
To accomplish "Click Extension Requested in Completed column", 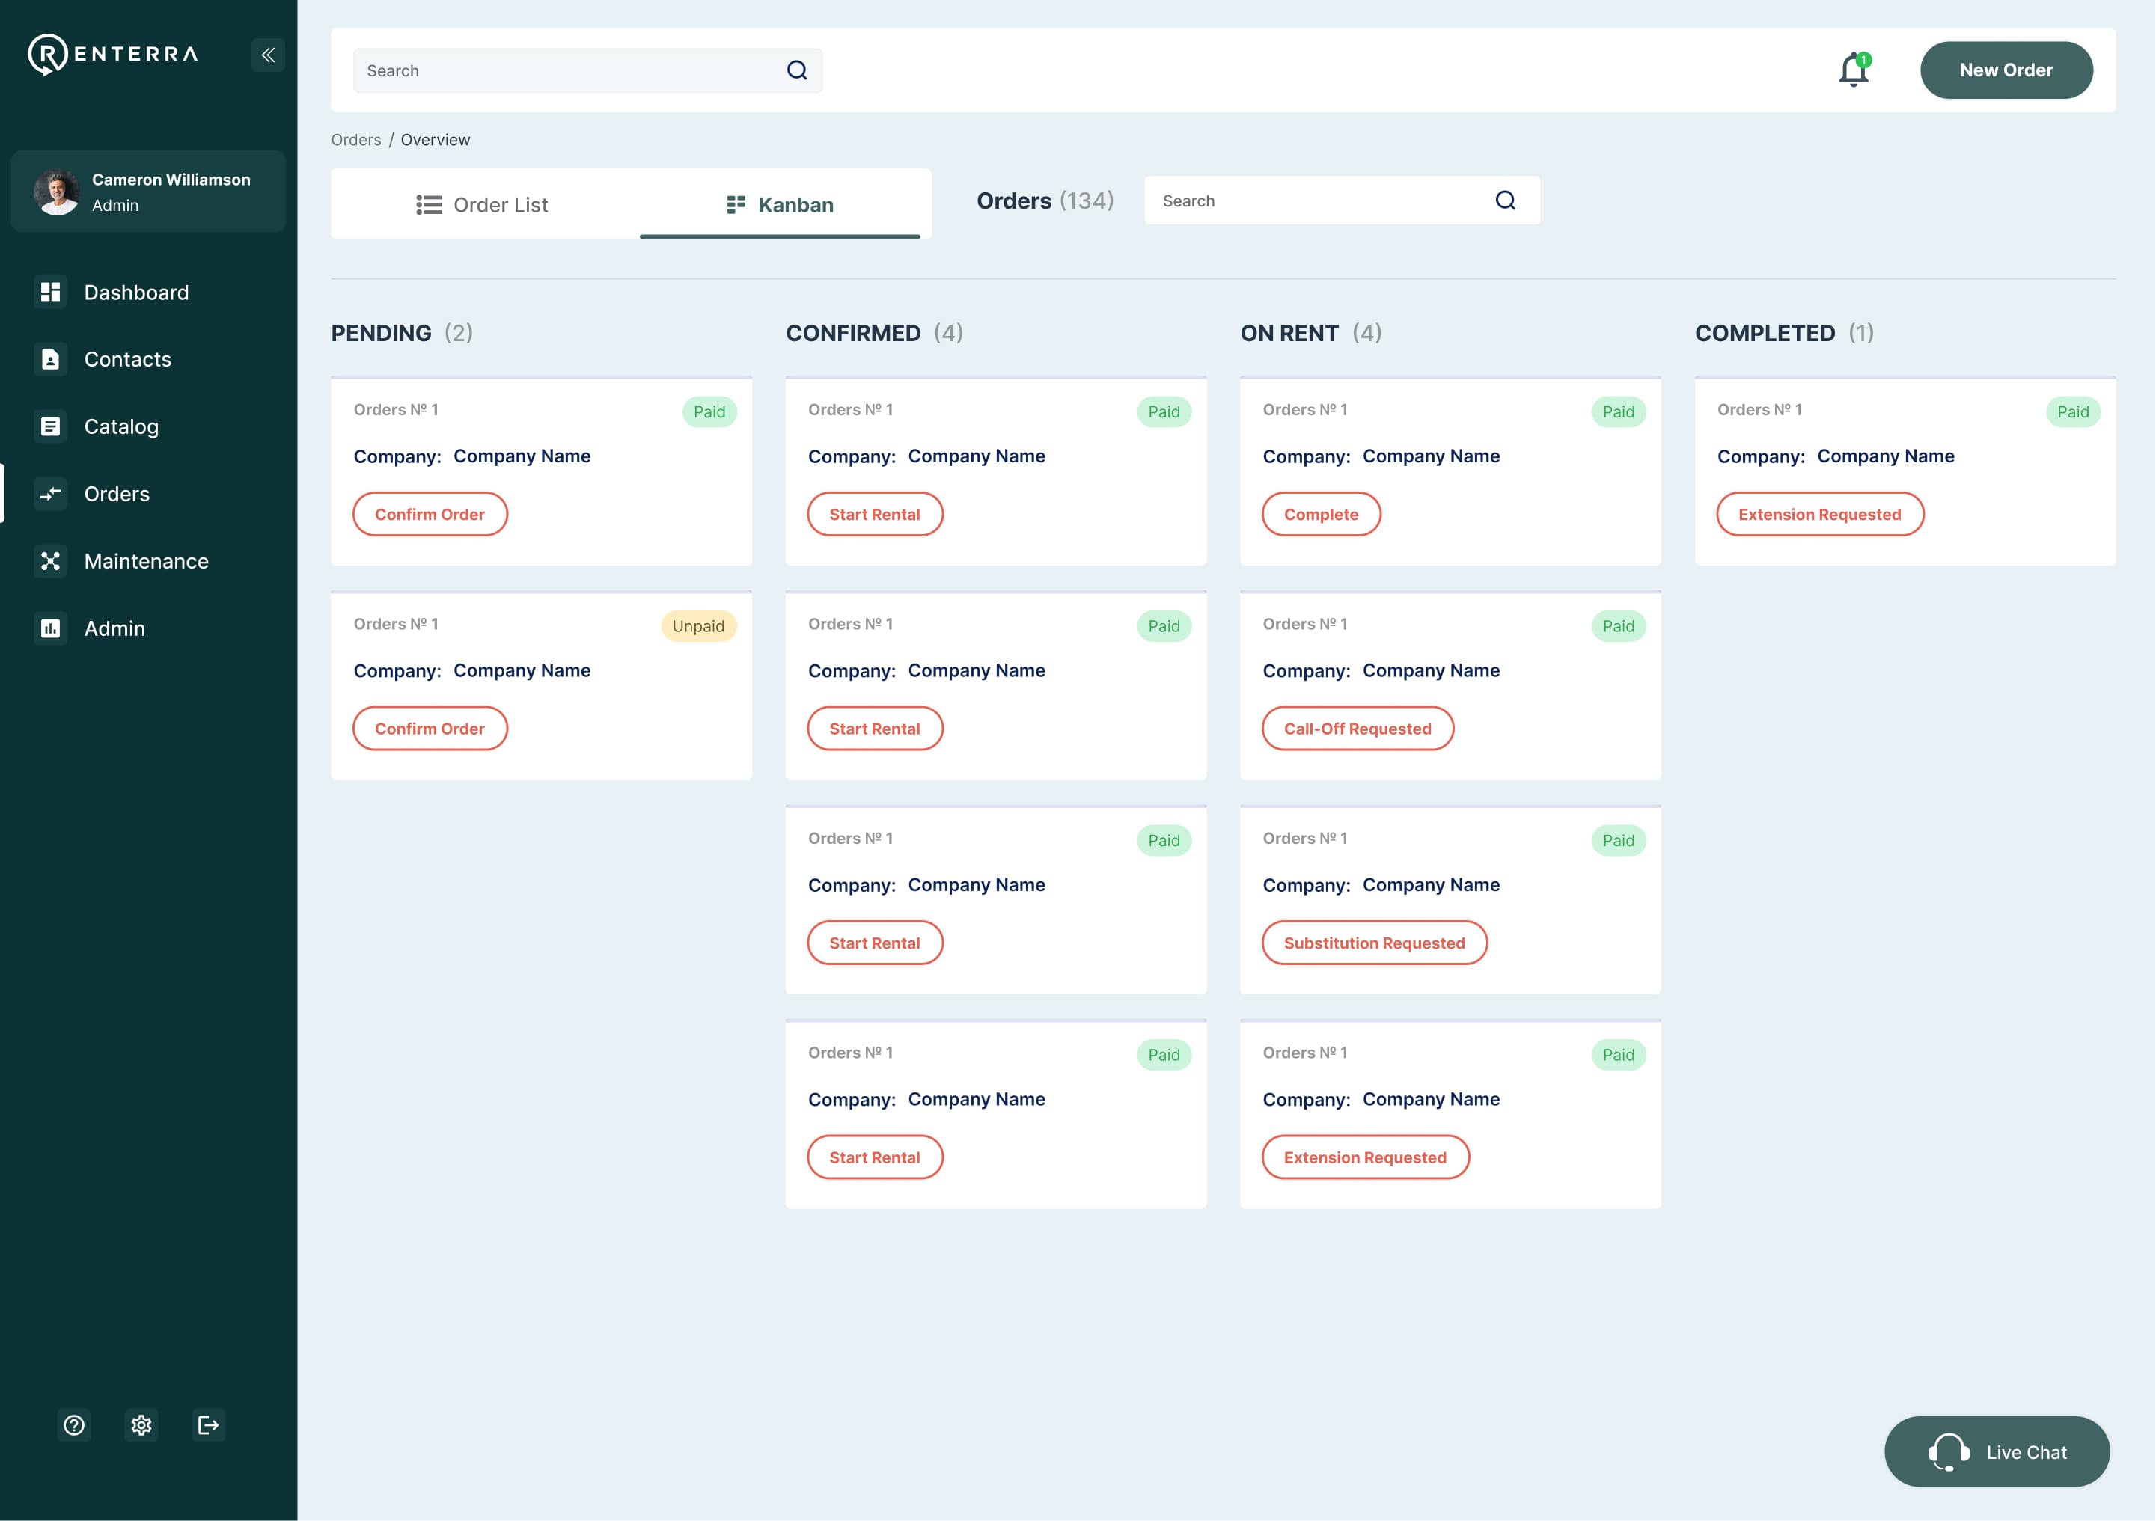I will tap(1820, 515).
